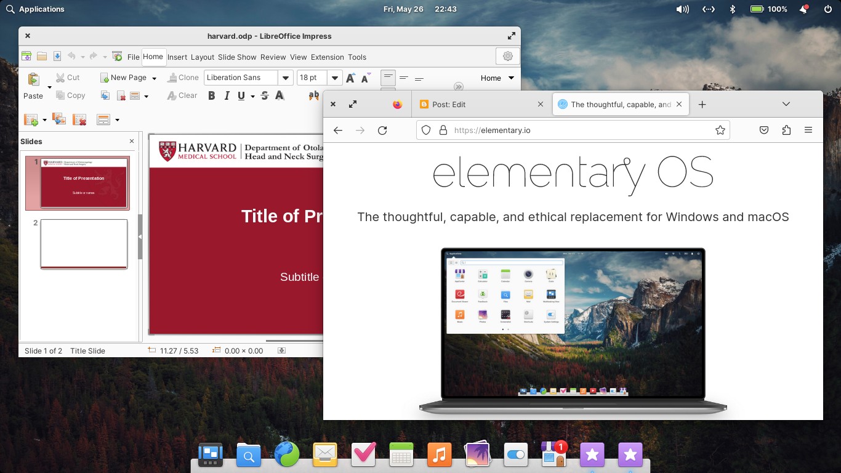Click Clear direct formatting

(182, 95)
